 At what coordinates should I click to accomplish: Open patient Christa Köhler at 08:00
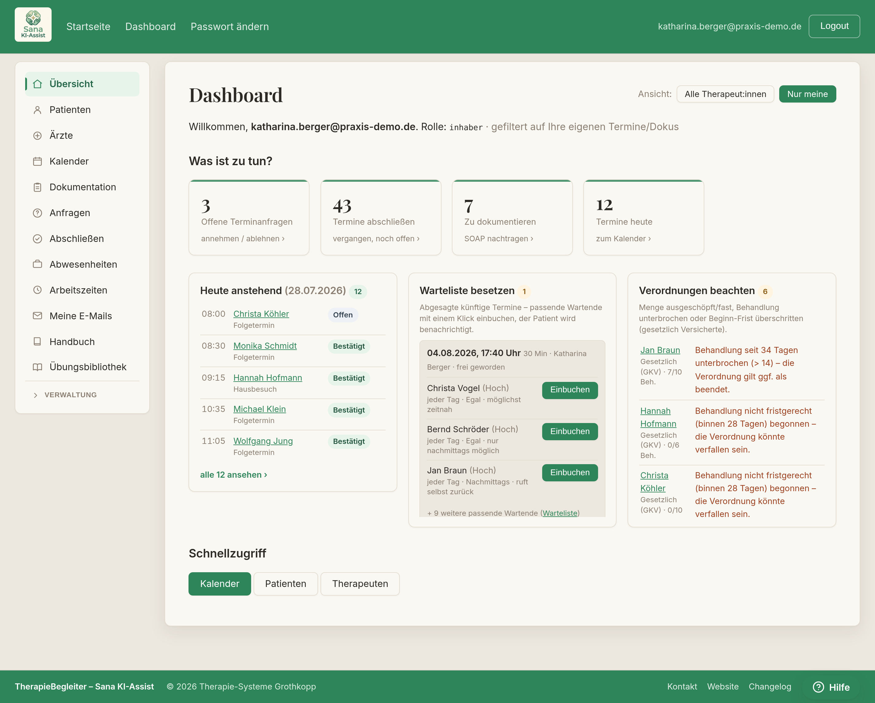(261, 314)
